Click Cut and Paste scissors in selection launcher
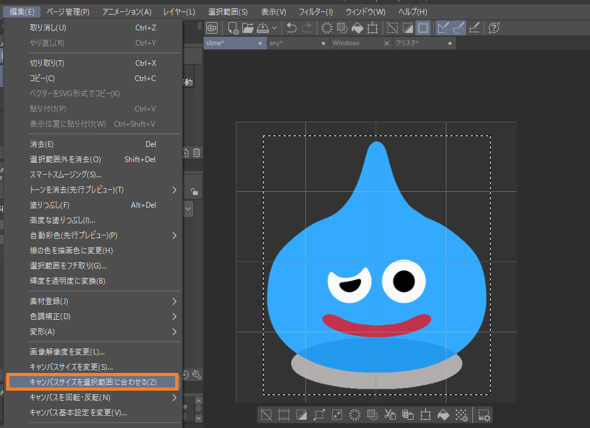Screen dimensions: 590x428 390,415
